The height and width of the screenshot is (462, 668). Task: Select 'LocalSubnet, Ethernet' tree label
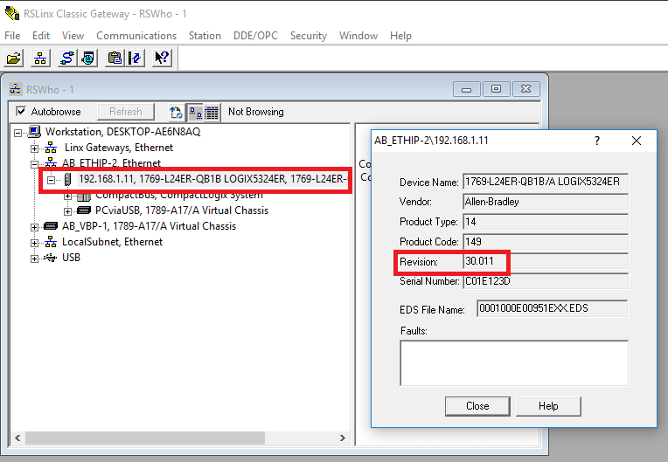click(113, 242)
